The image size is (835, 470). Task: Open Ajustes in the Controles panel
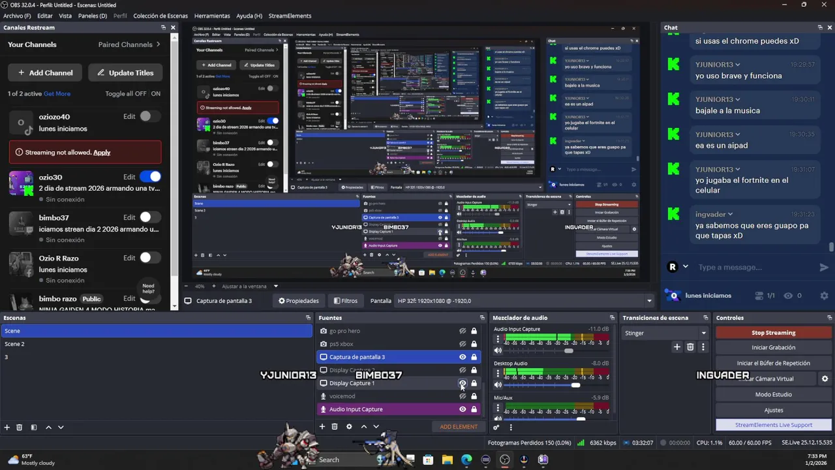pyautogui.click(x=774, y=410)
